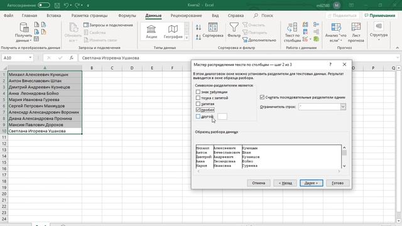
Task: Click the From Table/Range icon in Get Data group
Action: pos(36,39)
